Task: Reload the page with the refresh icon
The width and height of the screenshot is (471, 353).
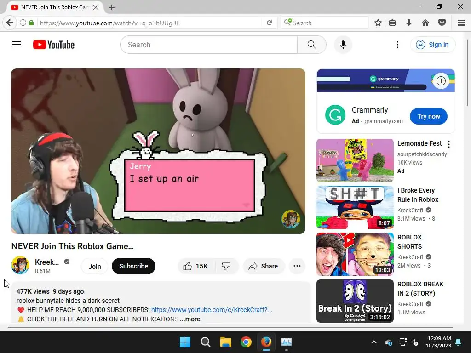Action: [269, 23]
